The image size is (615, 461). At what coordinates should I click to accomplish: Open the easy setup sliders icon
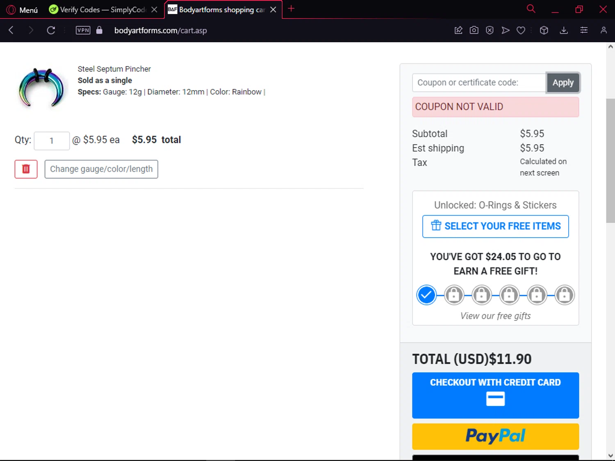[584, 30]
